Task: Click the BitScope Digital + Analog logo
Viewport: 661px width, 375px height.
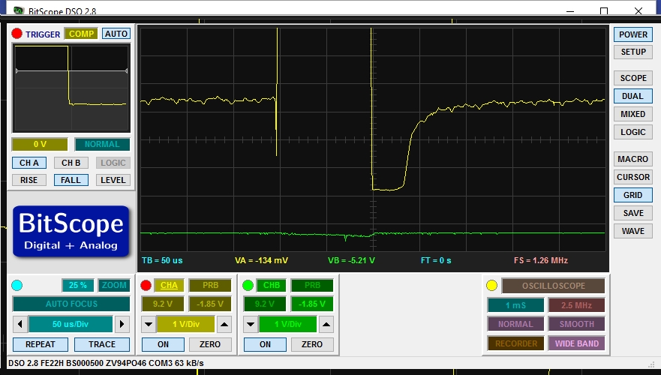Action: point(71,231)
